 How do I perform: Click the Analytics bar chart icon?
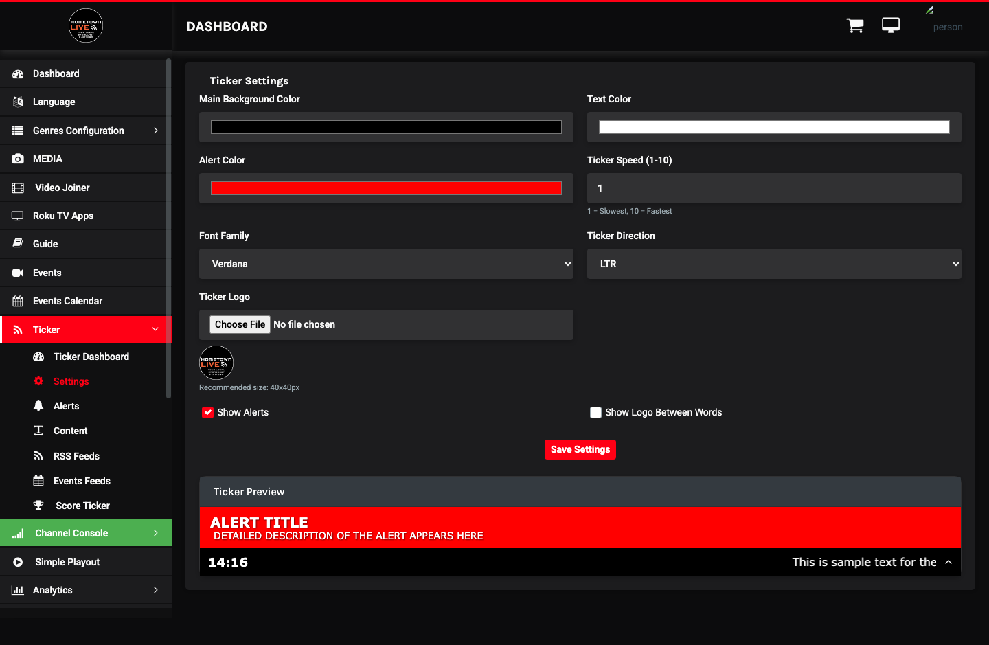coord(18,590)
